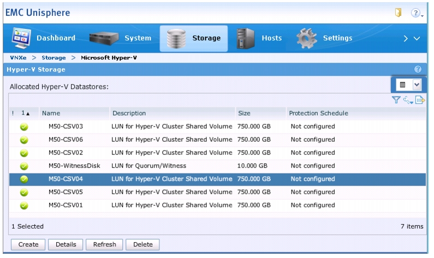
Task: Open the help question mark menu
Action: pos(416,13)
